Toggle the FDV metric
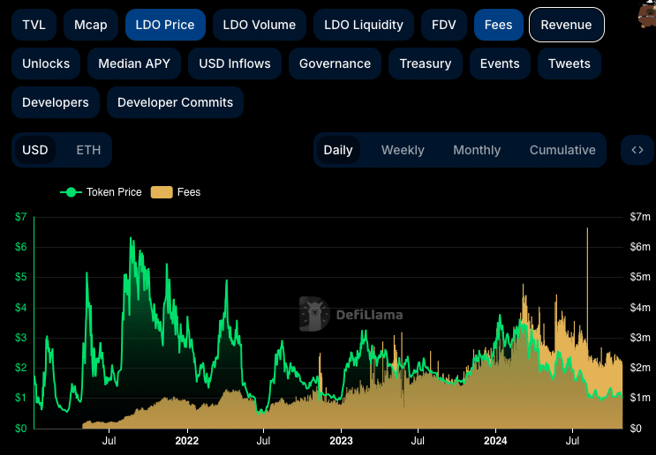The width and height of the screenshot is (656, 455). click(x=444, y=25)
